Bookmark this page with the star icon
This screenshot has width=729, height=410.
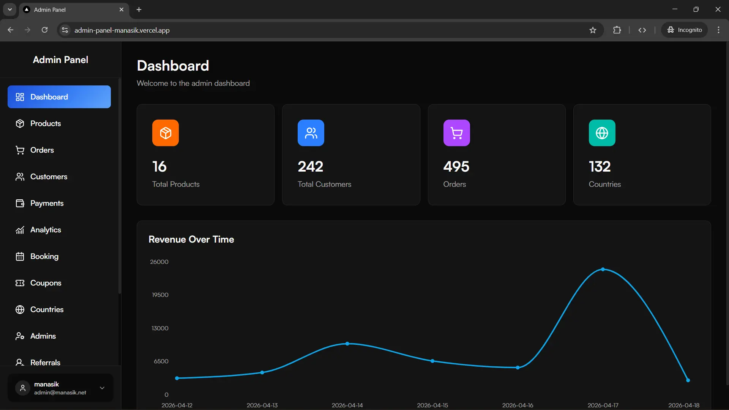click(x=593, y=30)
